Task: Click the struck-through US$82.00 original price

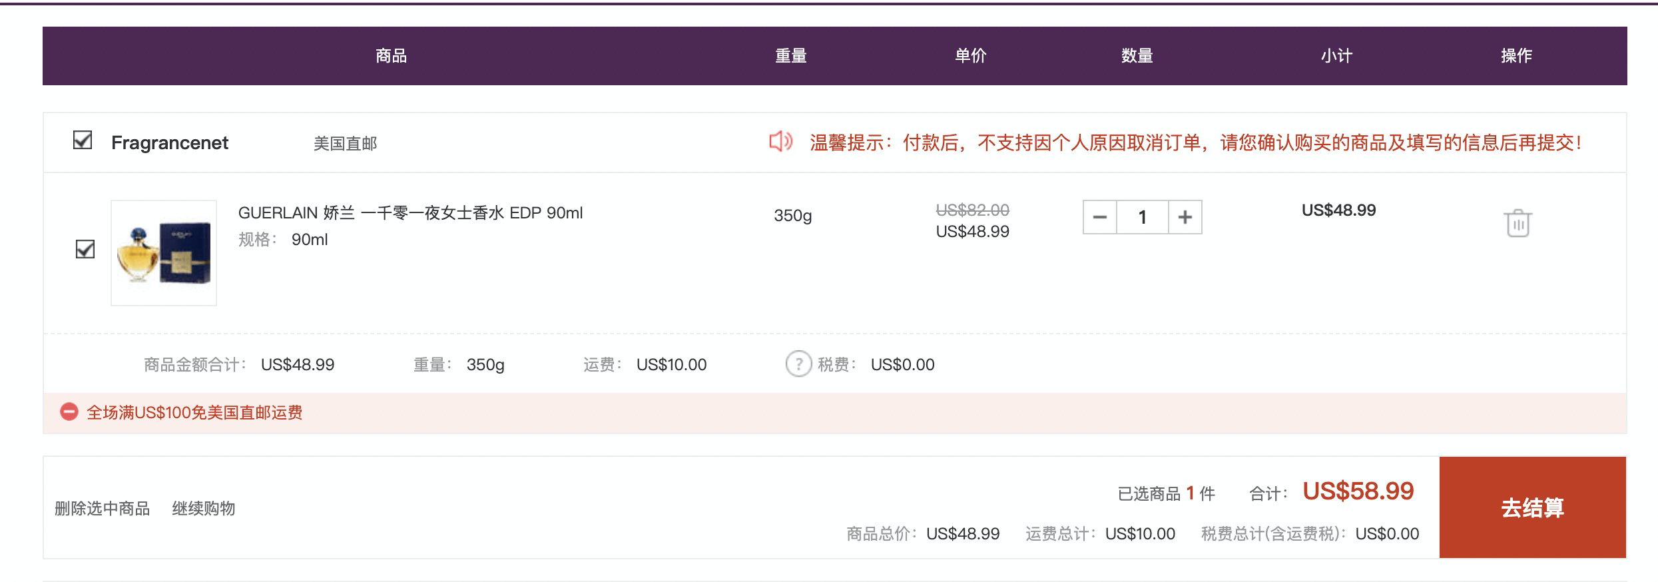Action: click(x=973, y=210)
